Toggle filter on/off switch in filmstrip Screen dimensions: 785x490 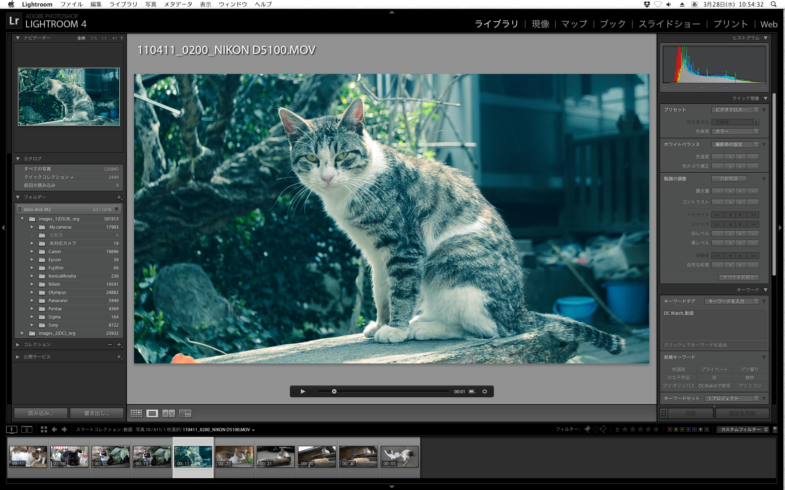click(775, 429)
